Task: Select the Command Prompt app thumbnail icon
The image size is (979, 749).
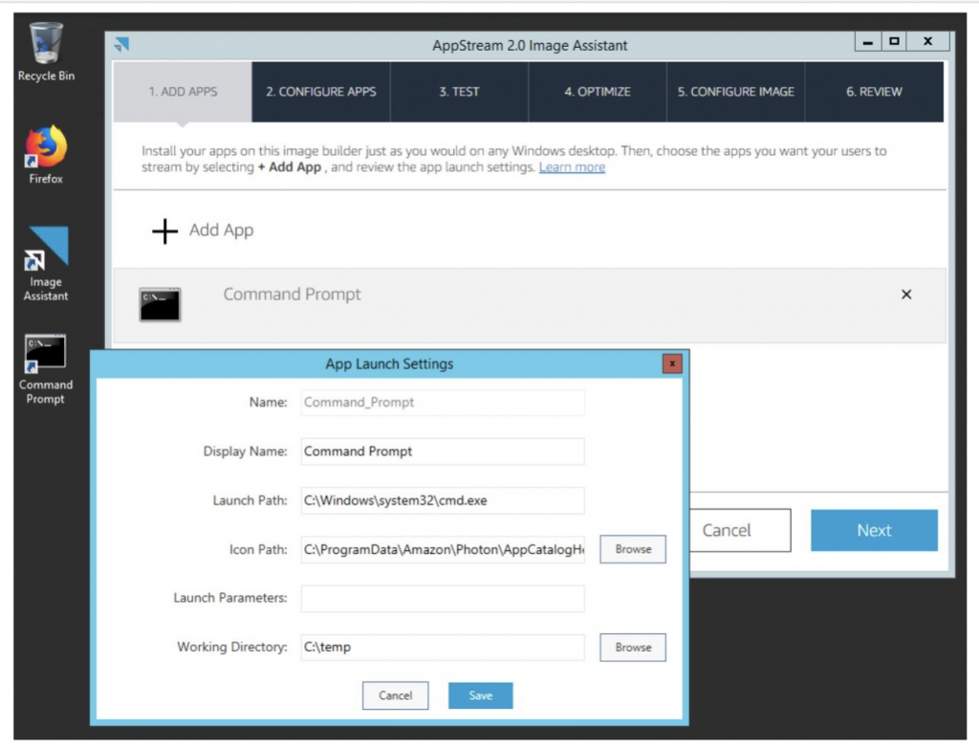Action: 160,304
